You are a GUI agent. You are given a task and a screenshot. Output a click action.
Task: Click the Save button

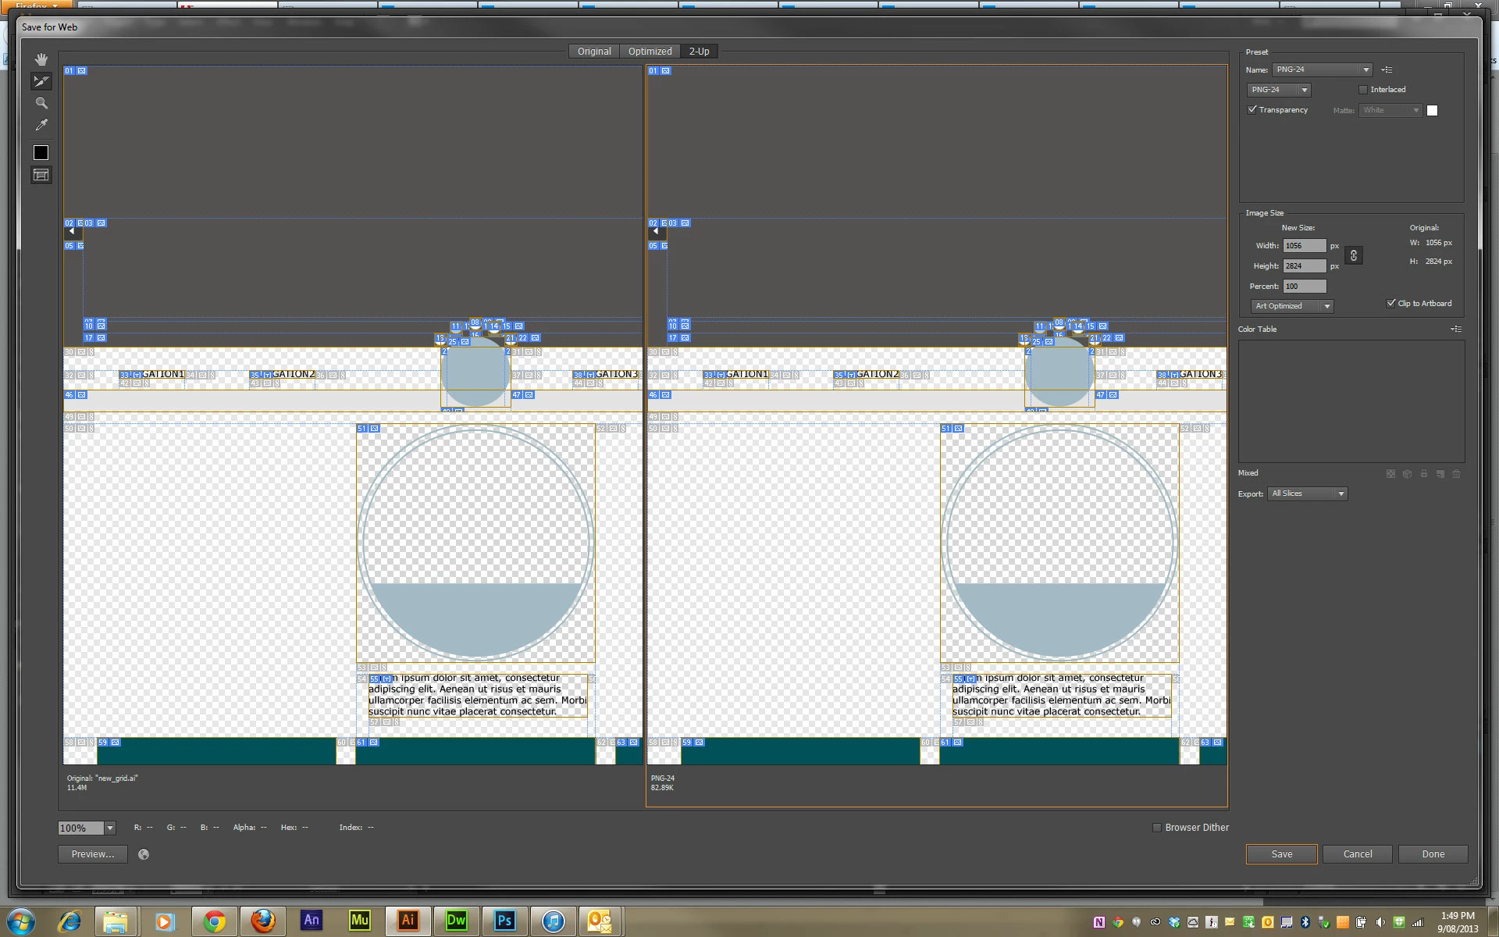(1281, 854)
